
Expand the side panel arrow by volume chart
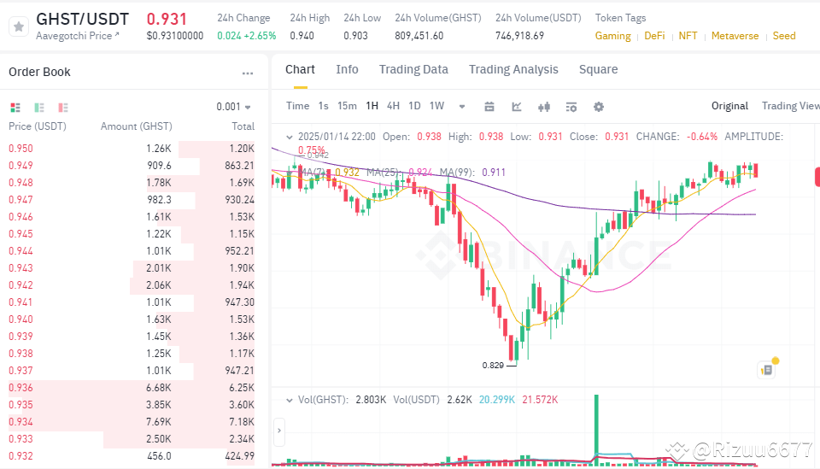click(279, 431)
